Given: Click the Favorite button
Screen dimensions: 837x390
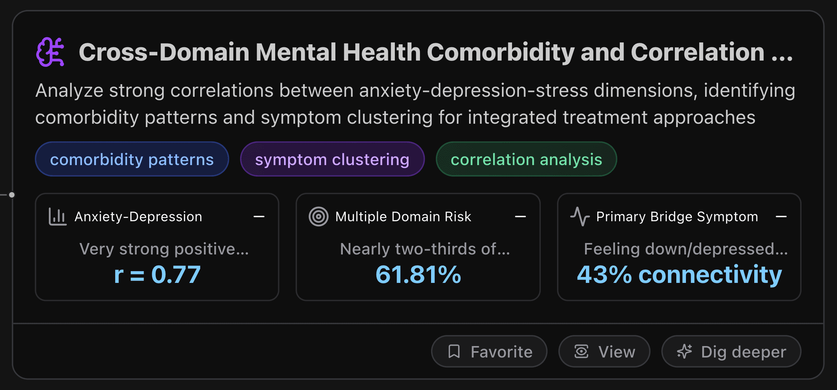Looking at the screenshot, I should pos(489,351).
